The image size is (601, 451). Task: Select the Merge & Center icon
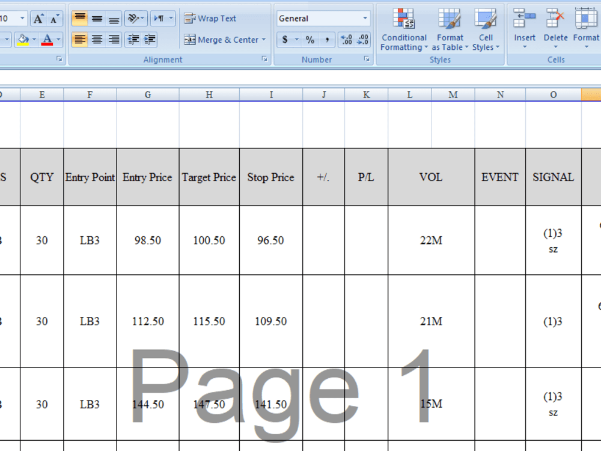(221, 40)
